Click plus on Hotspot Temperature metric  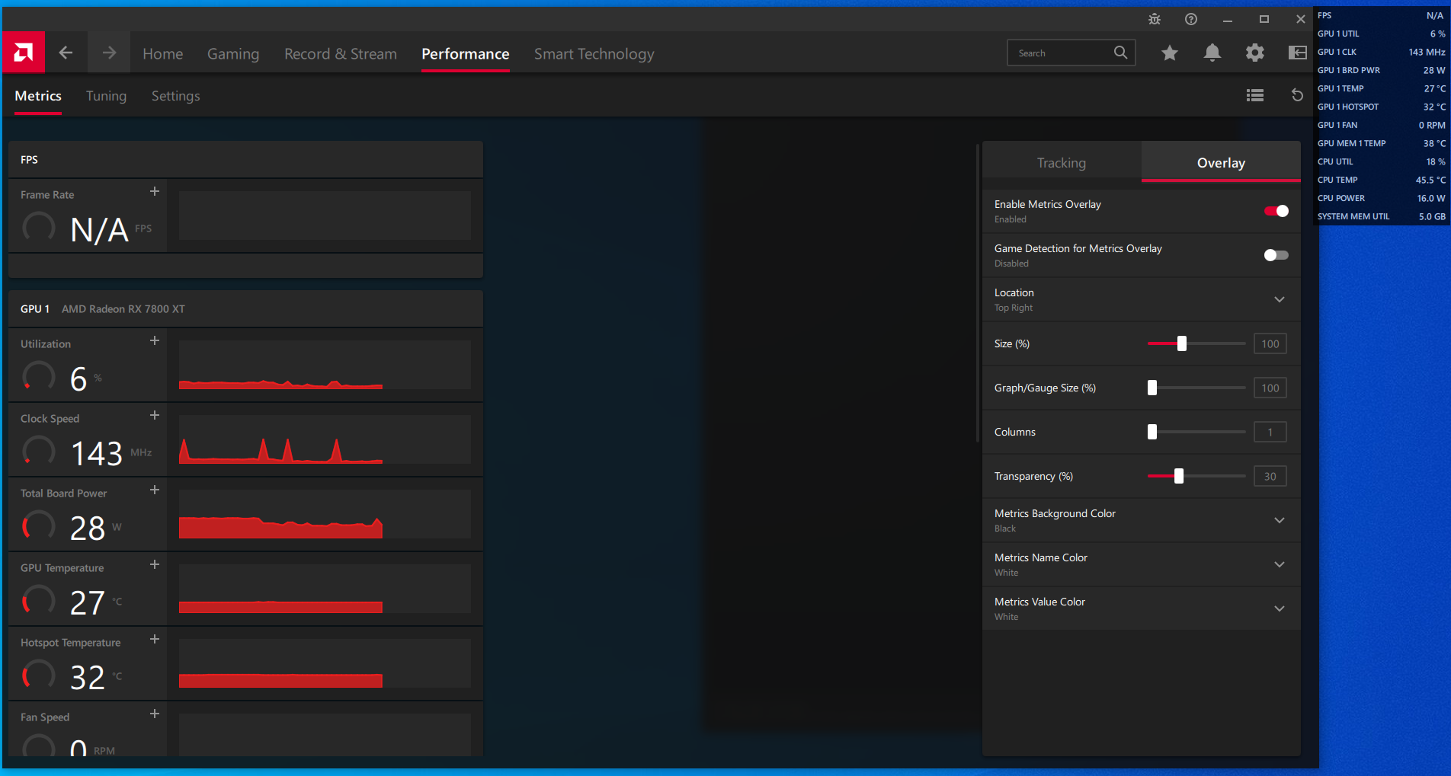(x=155, y=640)
